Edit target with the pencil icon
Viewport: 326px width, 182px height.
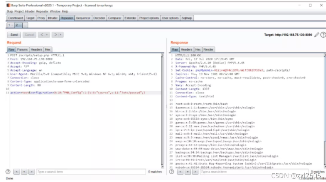(316, 35)
